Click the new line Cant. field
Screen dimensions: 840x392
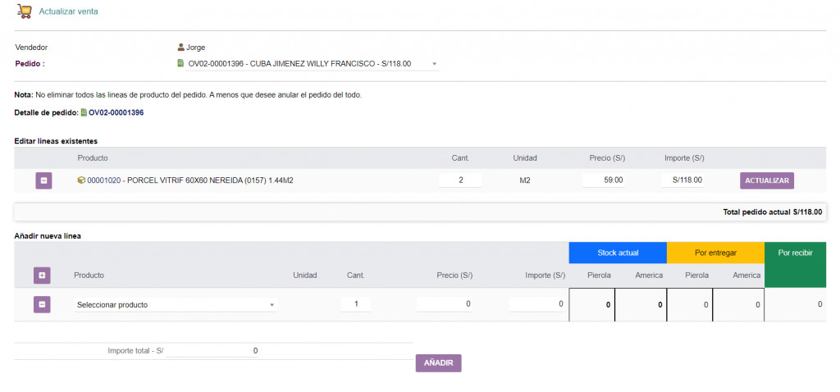(356, 304)
